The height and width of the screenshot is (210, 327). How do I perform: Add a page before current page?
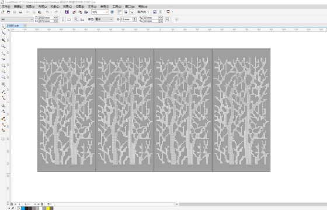pyautogui.click(x=12, y=204)
